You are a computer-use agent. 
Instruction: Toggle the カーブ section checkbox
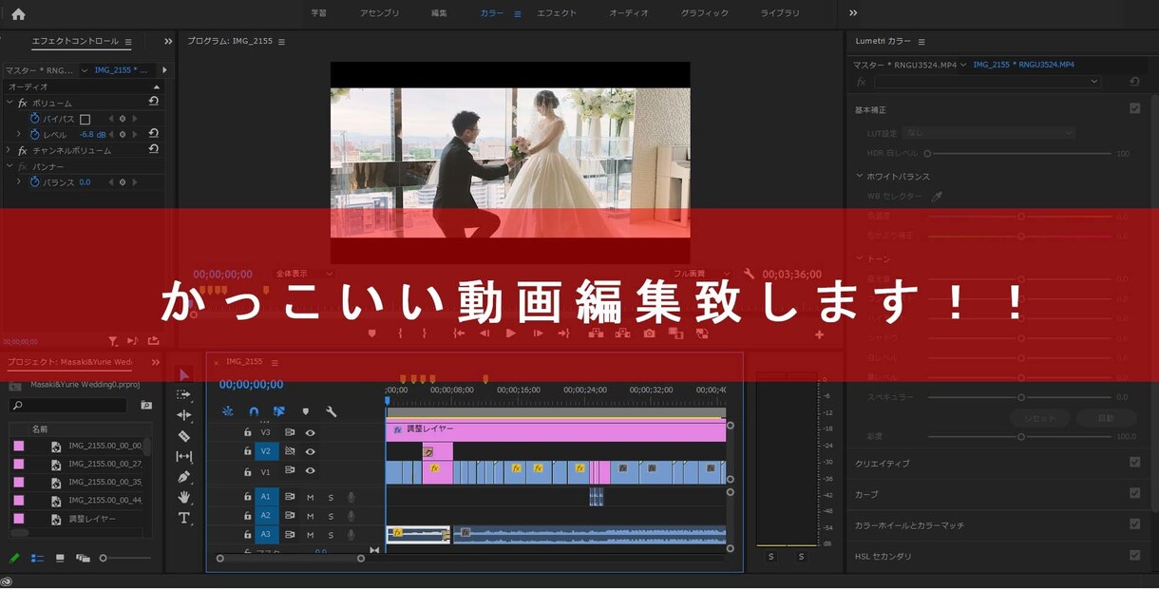tap(1134, 493)
